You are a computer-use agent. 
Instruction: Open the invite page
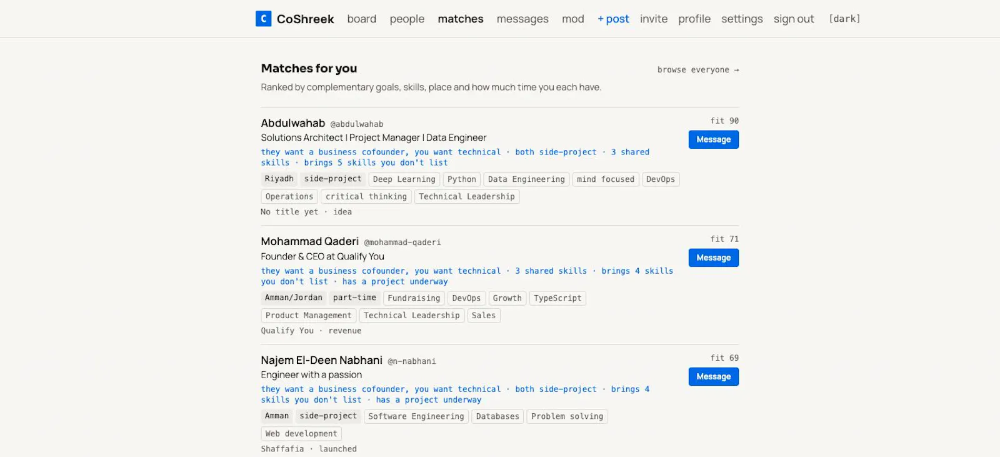(x=654, y=19)
